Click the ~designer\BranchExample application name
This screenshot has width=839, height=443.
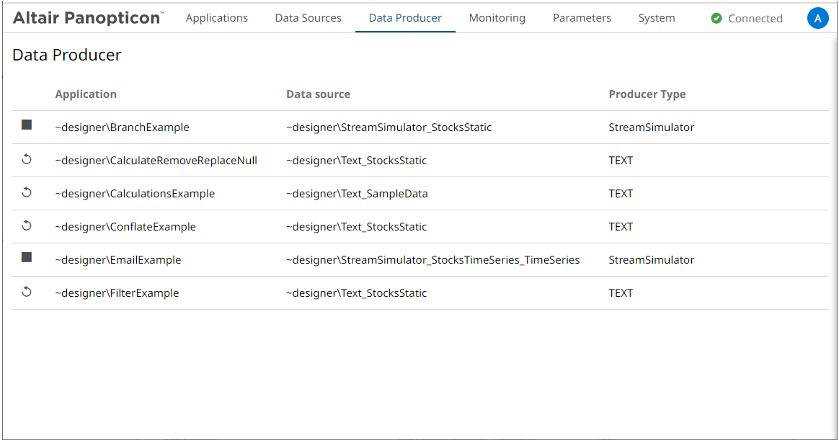point(122,127)
